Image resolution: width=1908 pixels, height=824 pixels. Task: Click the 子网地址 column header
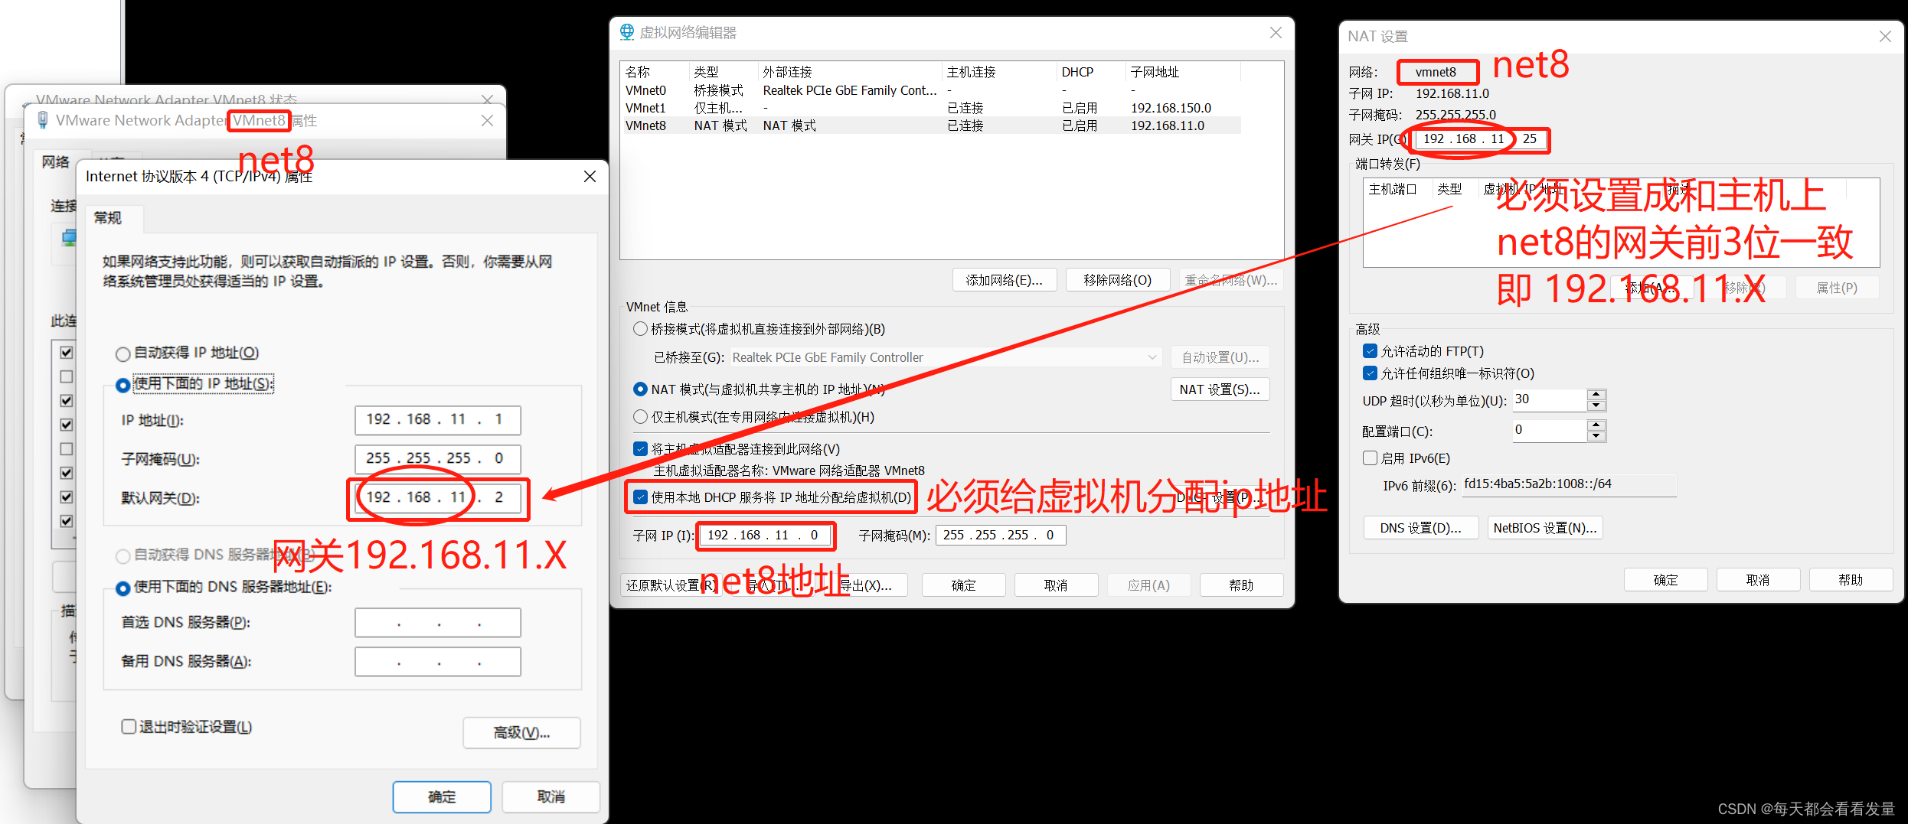tap(1155, 72)
